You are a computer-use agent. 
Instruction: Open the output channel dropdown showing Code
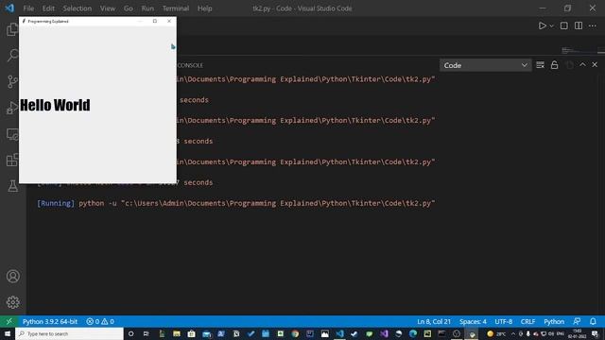[485, 65]
